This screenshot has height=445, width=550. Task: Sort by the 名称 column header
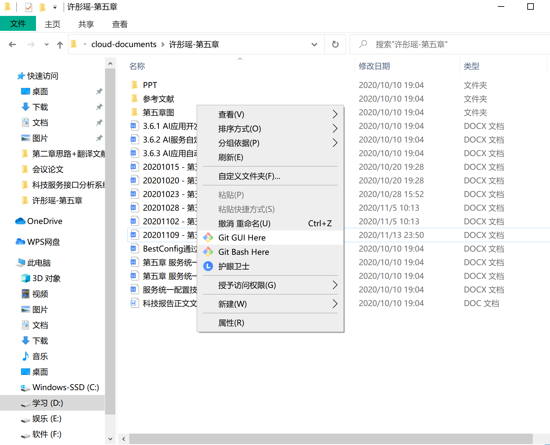(137, 66)
